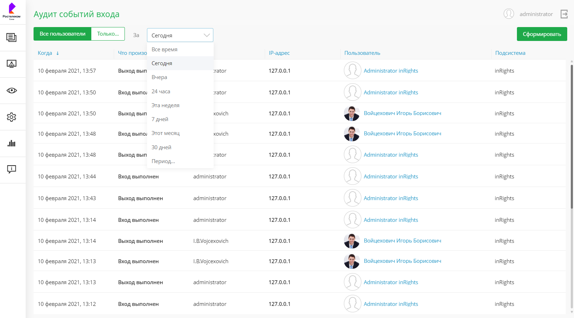Viewport: 574px width, 318px height.
Task: Click IP 127.0.0.1 in the 13:57 row
Action: (279, 71)
